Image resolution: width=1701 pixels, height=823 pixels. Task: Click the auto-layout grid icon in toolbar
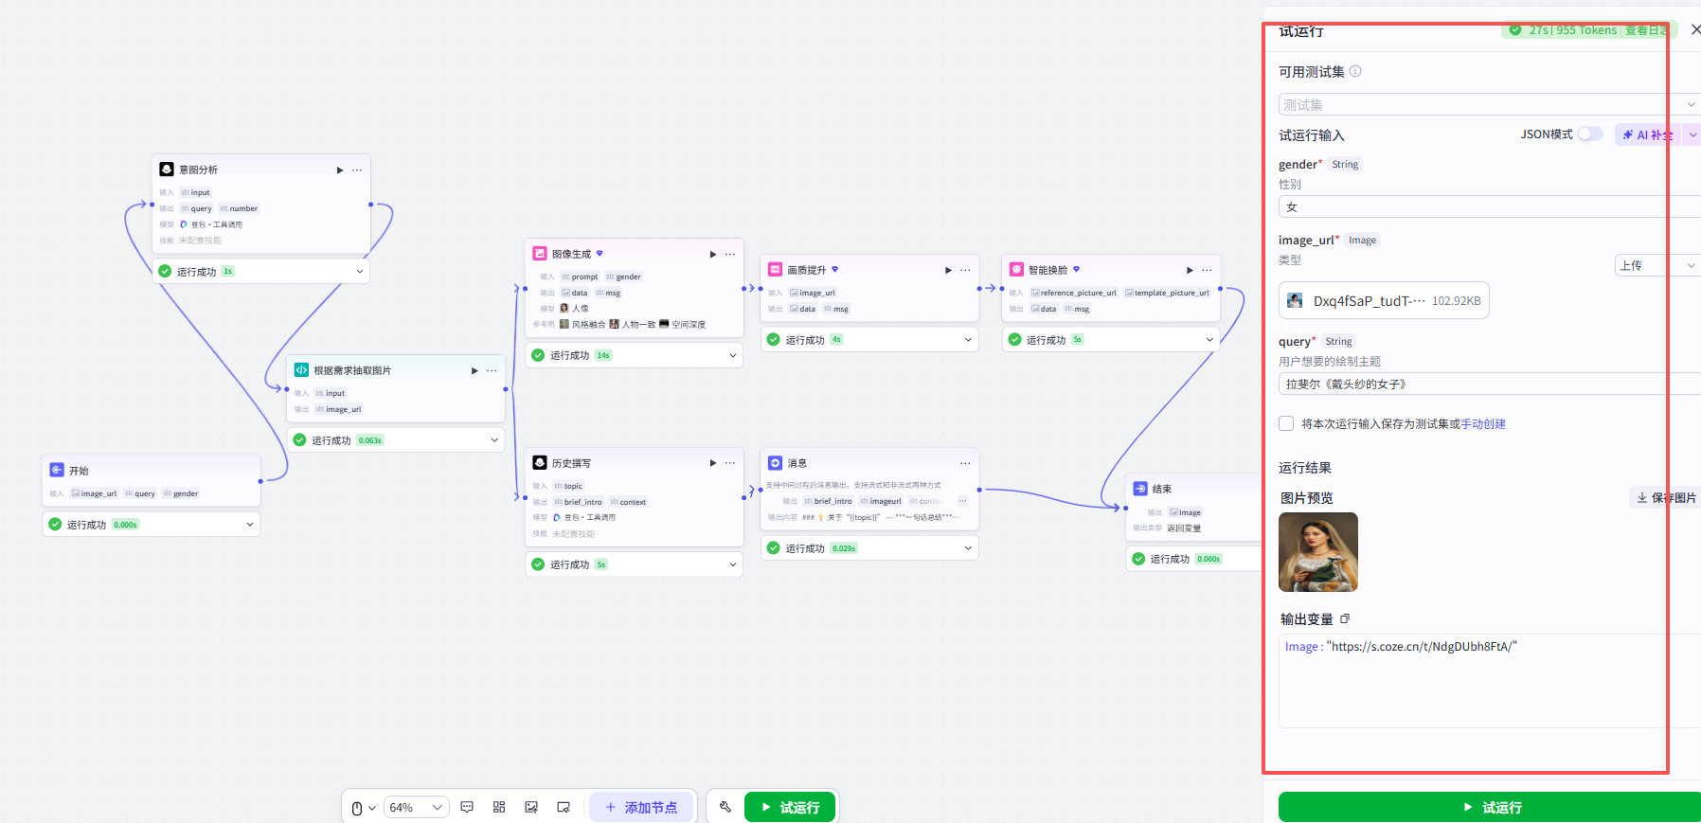[x=499, y=807]
